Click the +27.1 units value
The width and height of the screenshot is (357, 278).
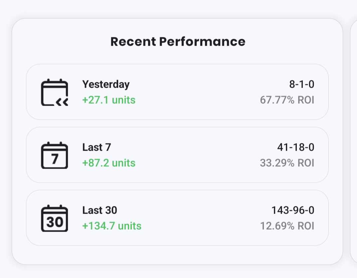pyautogui.click(x=109, y=100)
